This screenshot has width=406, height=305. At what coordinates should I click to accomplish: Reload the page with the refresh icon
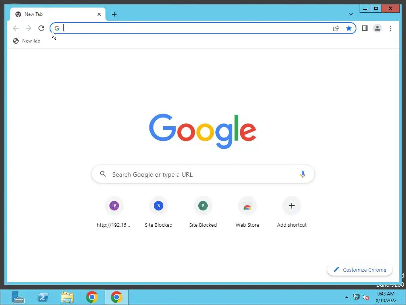[x=41, y=28]
